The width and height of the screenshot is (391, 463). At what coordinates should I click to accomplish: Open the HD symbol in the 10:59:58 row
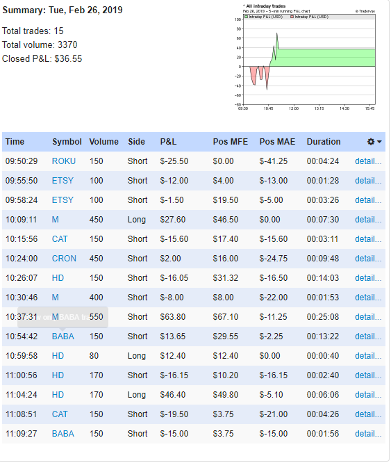coord(58,356)
